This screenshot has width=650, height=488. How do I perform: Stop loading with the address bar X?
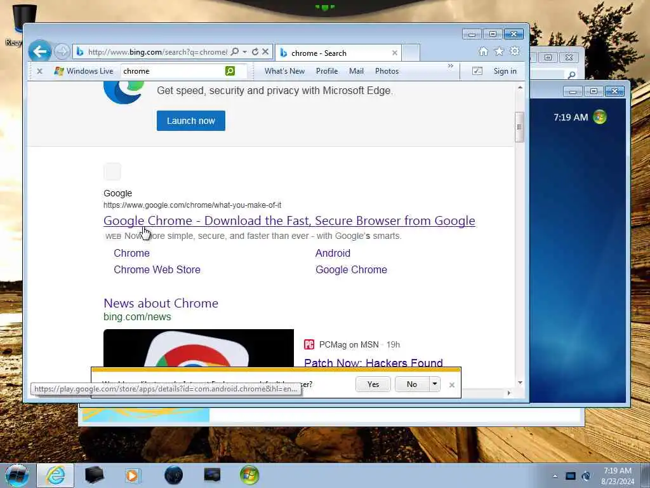click(266, 51)
